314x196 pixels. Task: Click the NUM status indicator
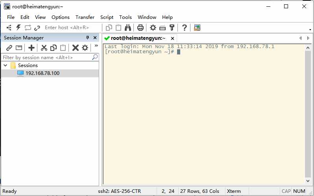pyautogui.click(x=299, y=191)
